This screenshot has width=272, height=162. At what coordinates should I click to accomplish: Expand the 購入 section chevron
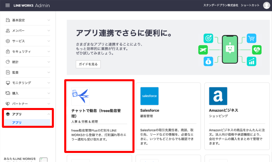click(x=49, y=93)
